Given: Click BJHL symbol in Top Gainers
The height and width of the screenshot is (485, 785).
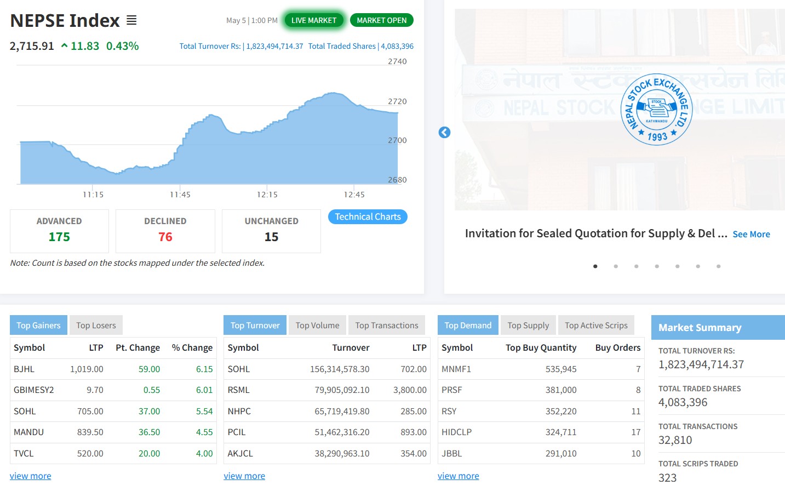Looking at the screenshot, I should 24,369.
